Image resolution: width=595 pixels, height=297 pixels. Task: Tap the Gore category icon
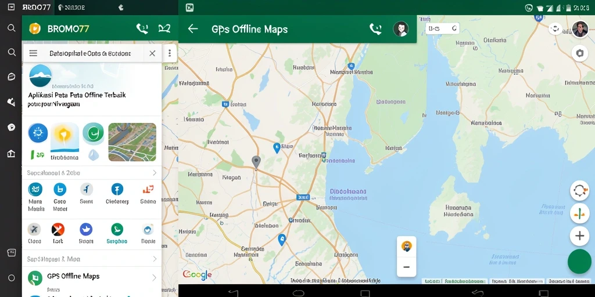[60, 189]
